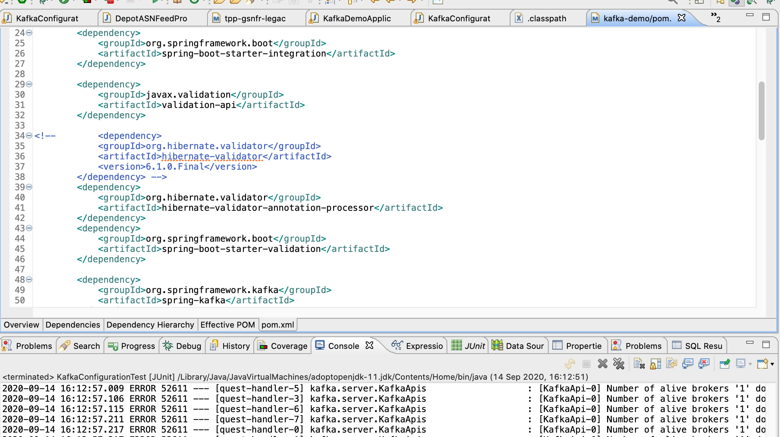Collapse the dependency block at line 43
Viewport: 780px width, 437px height.
pos(29,228)
